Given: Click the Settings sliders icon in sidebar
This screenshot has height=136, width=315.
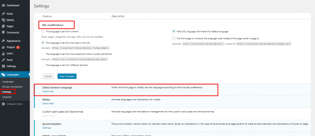Looking at the screenshot, I should [x=3, y=66].
